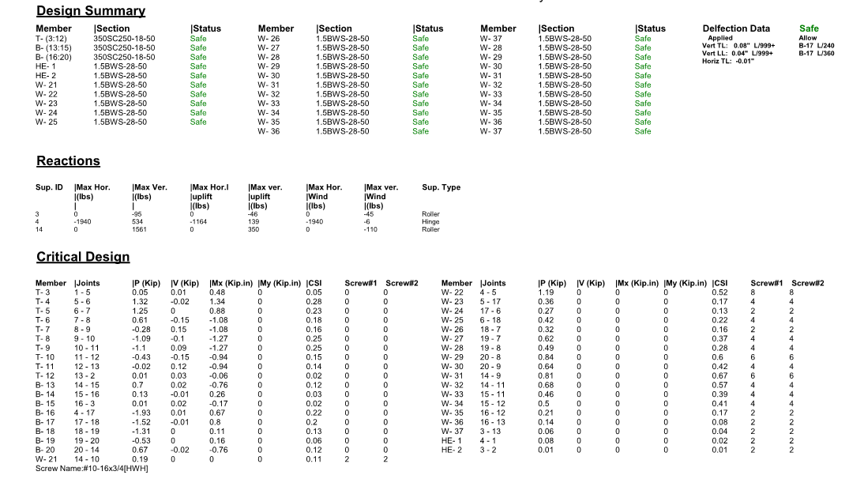864x479 pixels.
Task: Select the Delfection Data header
Action: [x=736, y=28]
